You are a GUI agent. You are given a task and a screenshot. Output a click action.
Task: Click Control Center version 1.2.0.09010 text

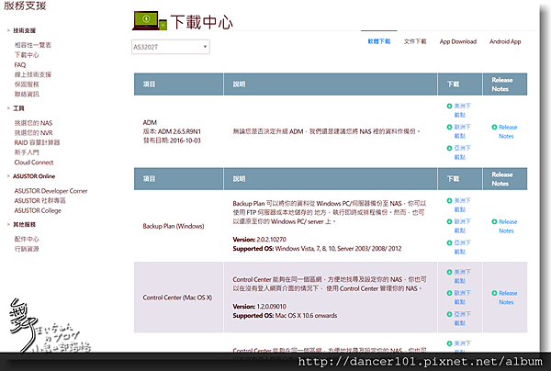259,307
